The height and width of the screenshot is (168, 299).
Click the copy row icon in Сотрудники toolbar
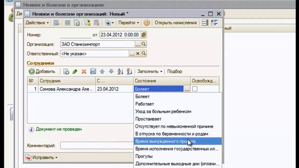pyautogui.click(x=66, y=71)
